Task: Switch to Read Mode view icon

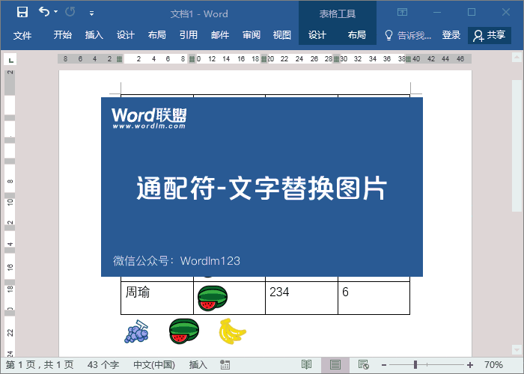Action: [306, 365]
